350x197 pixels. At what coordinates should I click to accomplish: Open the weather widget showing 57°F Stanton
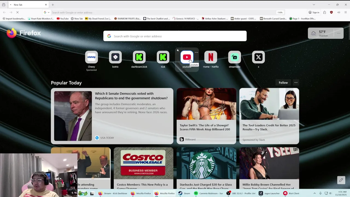pos(320,33)
